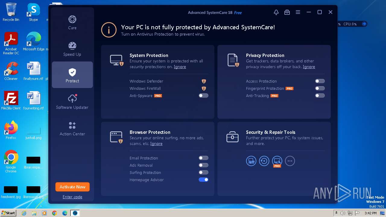Open the hamburger options menu
Screen dimensions: 386x217
point(298,12)
